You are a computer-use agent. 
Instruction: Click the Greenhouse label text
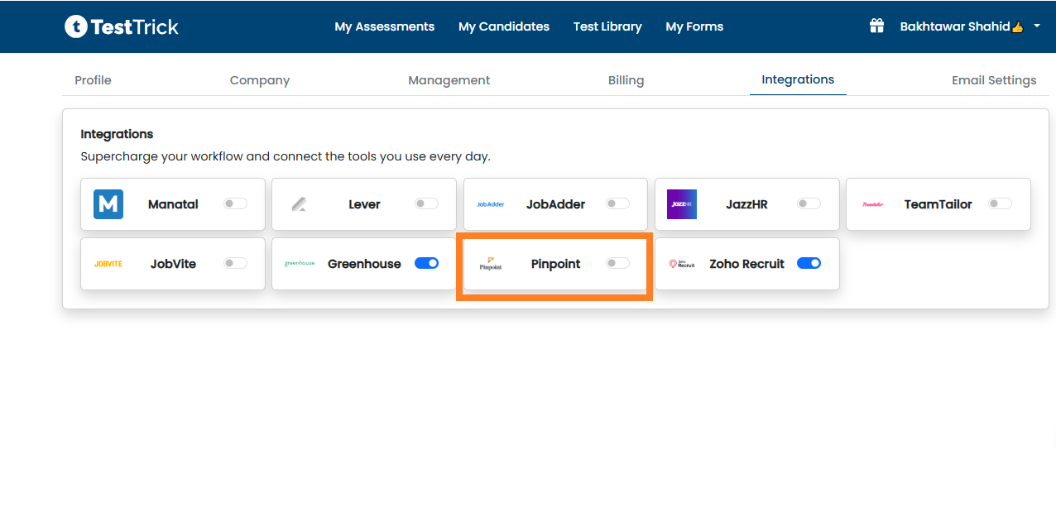pos(364,264)
